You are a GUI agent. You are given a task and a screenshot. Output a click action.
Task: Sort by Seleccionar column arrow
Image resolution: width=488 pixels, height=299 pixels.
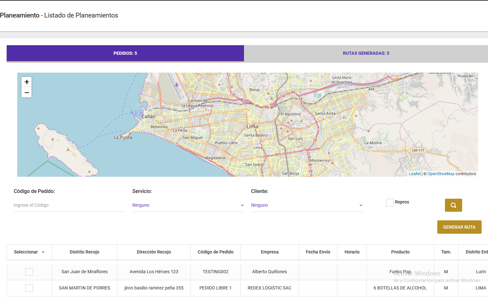pyautogui.click(x=43, y=252)
